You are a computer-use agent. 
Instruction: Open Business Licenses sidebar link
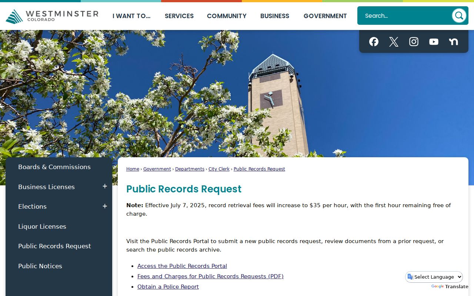tap(46, 187)
